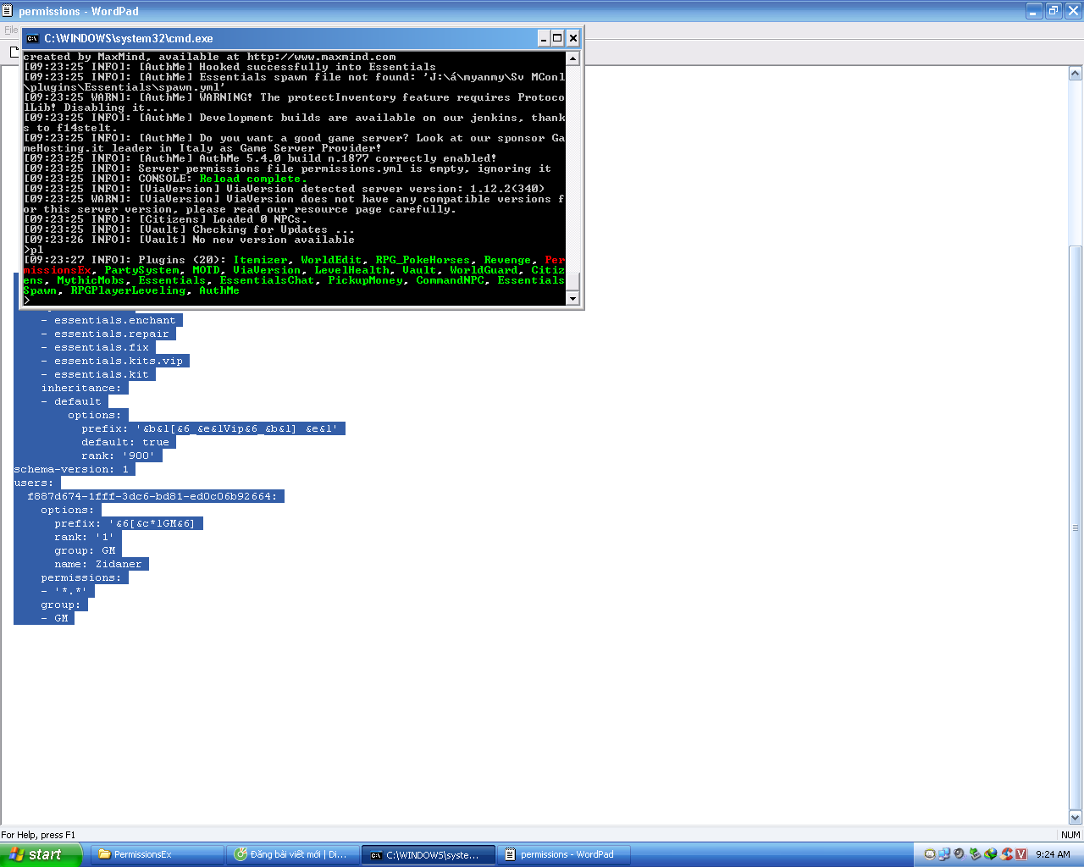Click the inheritance: line
The image size is (1084, 867).
click(81, 388)
